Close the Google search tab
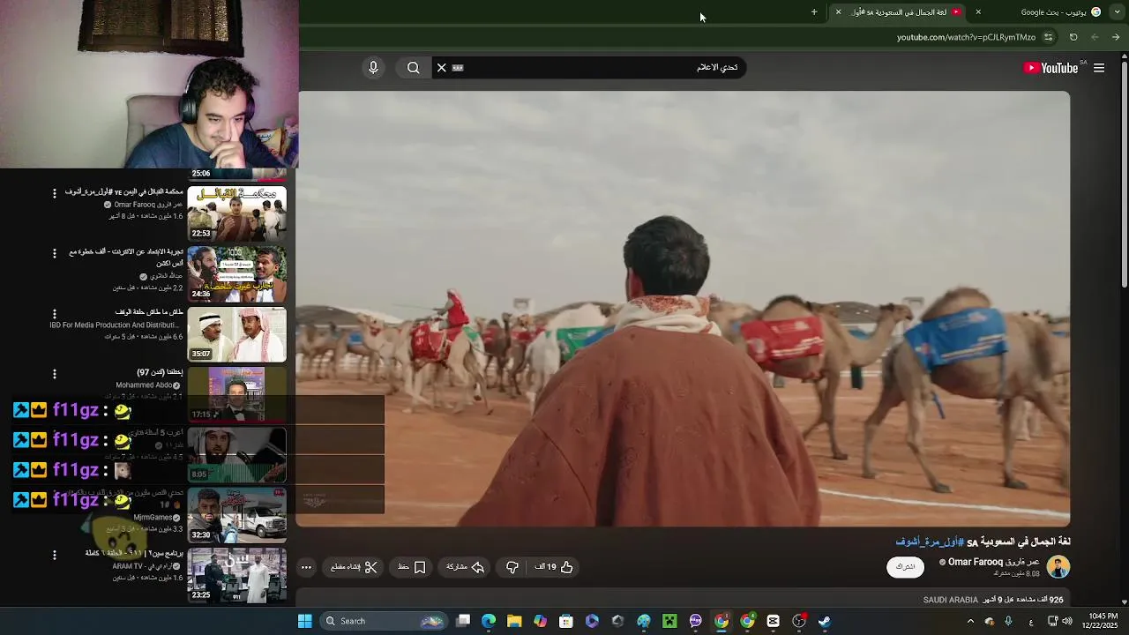This screenshot has width=1129, height=635. [x=978, y=12]
